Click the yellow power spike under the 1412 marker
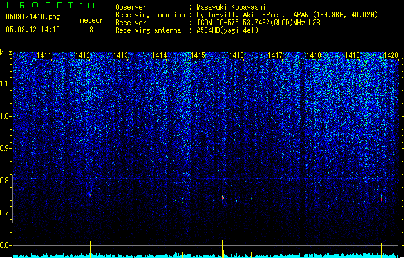Screen dimensions: 405x258 coord(90,250)
